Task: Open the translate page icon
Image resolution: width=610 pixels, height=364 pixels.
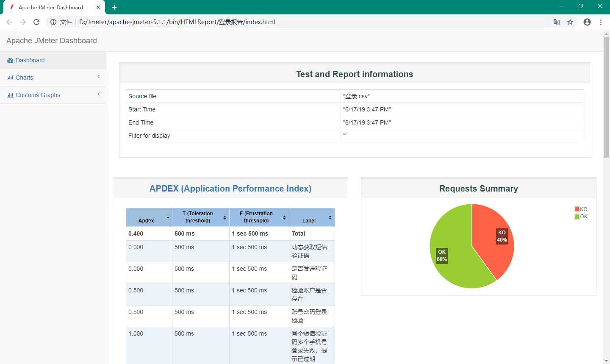Action: tap(557, 22)
